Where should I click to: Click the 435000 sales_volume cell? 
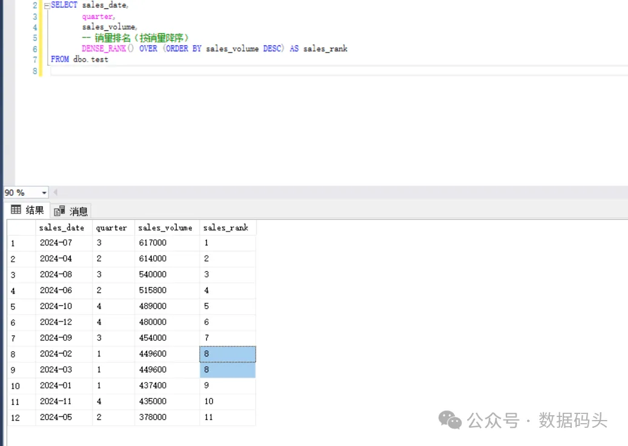167,401
